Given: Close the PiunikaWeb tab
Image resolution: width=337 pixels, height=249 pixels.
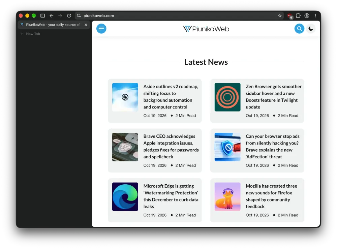Looking at the screenshot, I should pos(86,25).
